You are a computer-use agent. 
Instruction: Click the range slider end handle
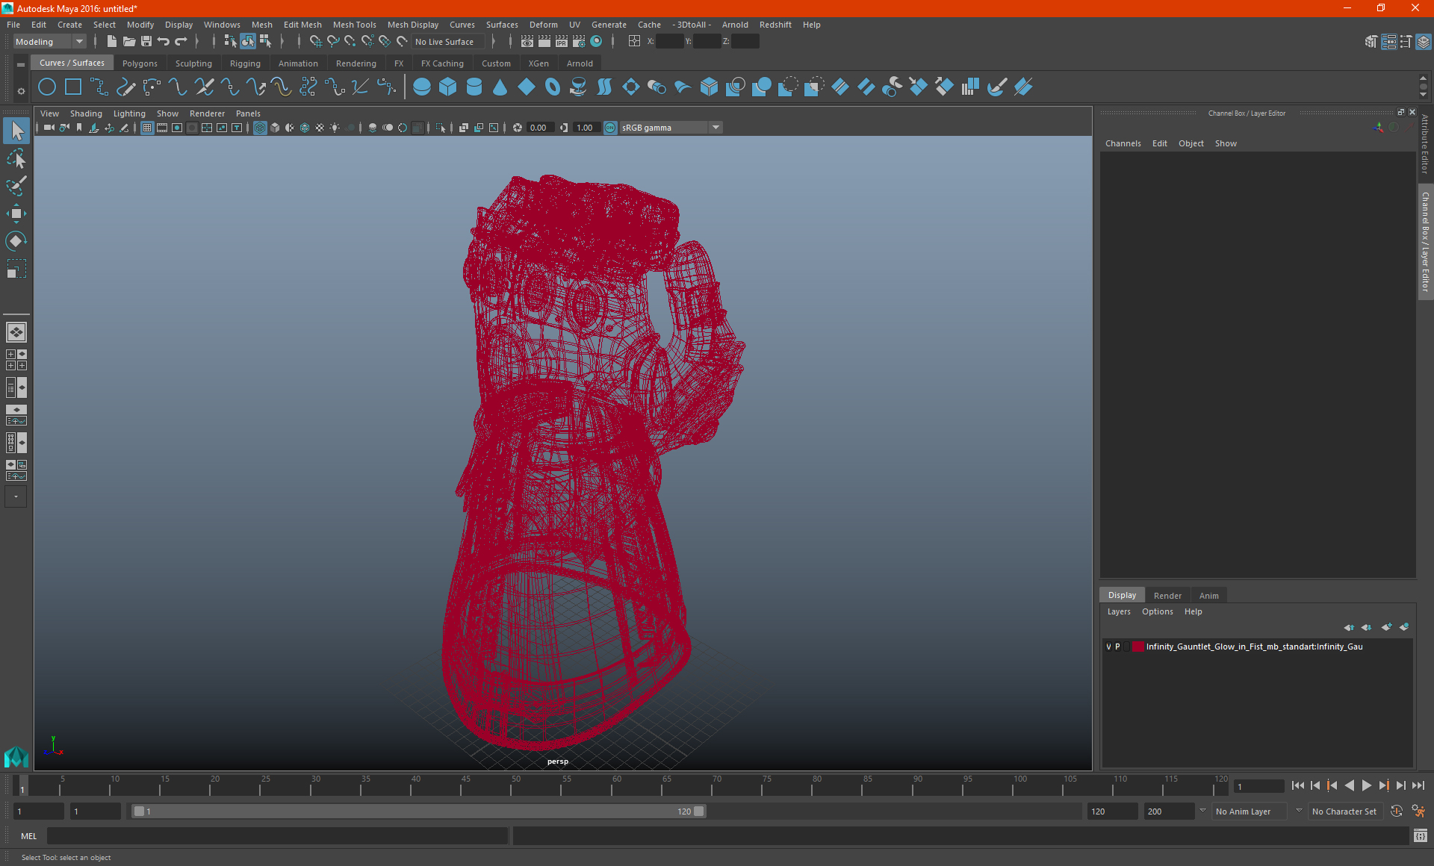coord(699,812)
